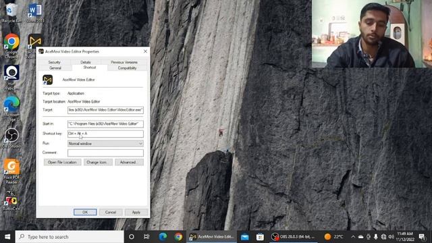Viewport: 432px width, 243px height.
Task: Switch to the General tab
Action: click(55, 68)
